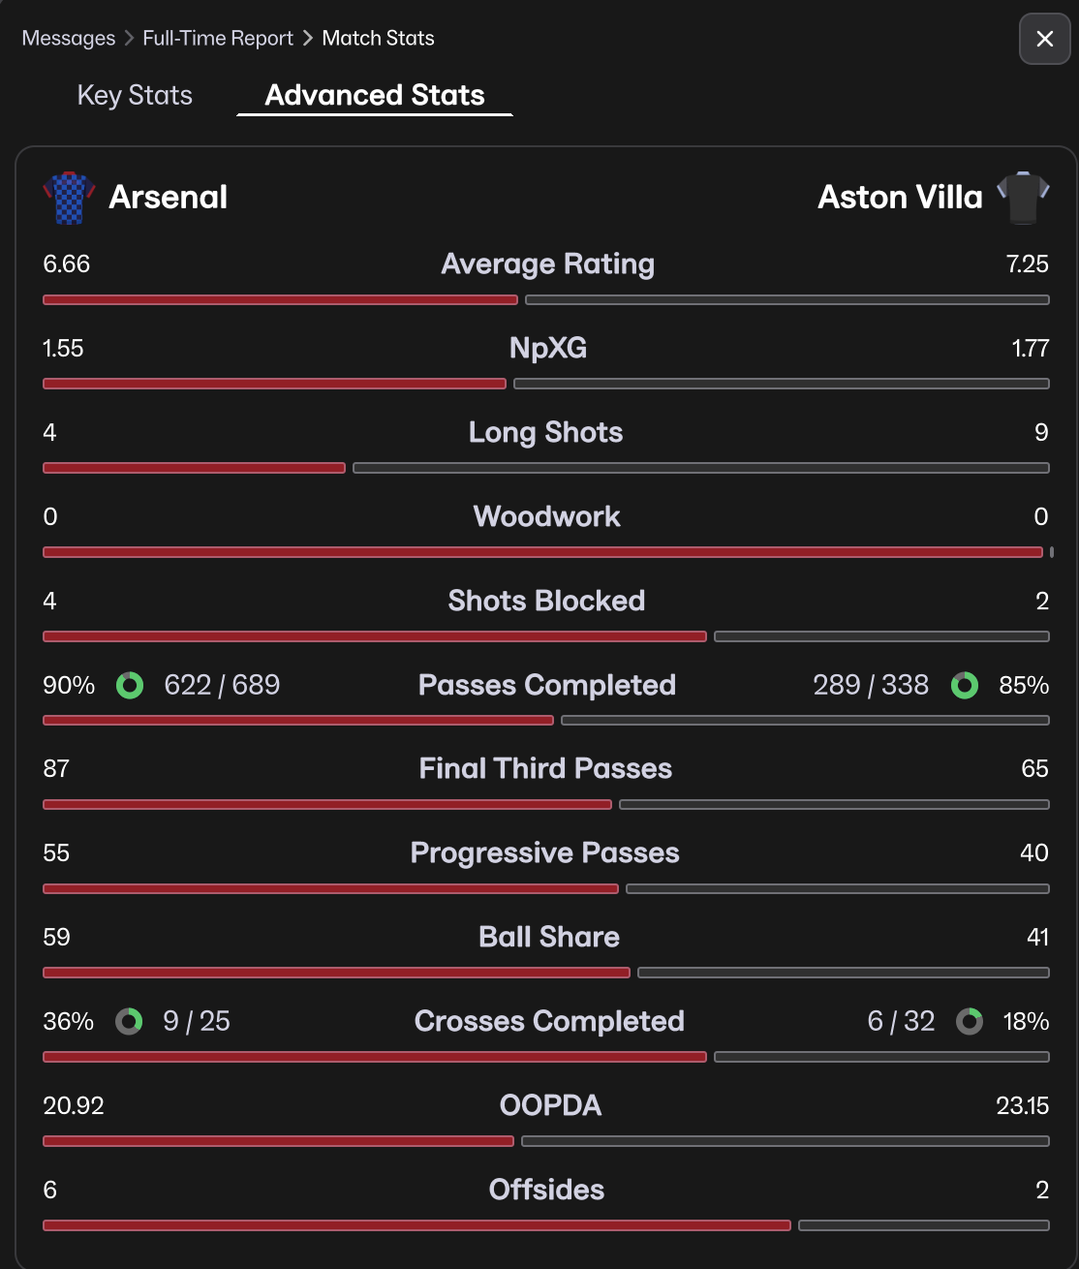Viewport: 1079px width, 1269px height.
Task: Click the Aston Villa team name
Action: pos(900,198)
